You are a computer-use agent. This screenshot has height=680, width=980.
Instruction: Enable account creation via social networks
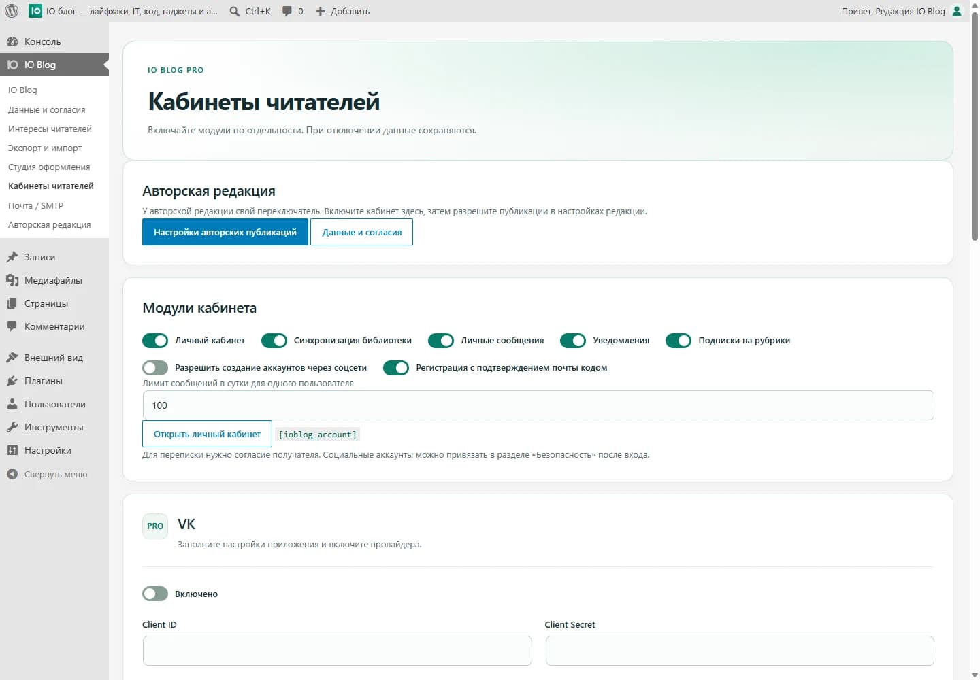(x=155, y=368)
